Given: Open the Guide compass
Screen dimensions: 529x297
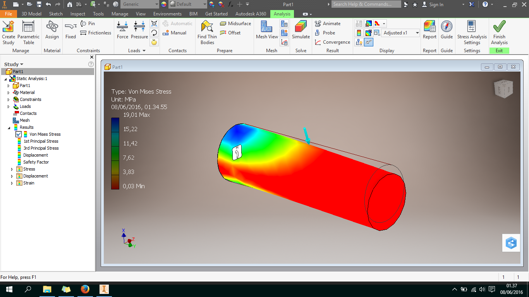Looking at the screenshot, I should click(447, 31).
